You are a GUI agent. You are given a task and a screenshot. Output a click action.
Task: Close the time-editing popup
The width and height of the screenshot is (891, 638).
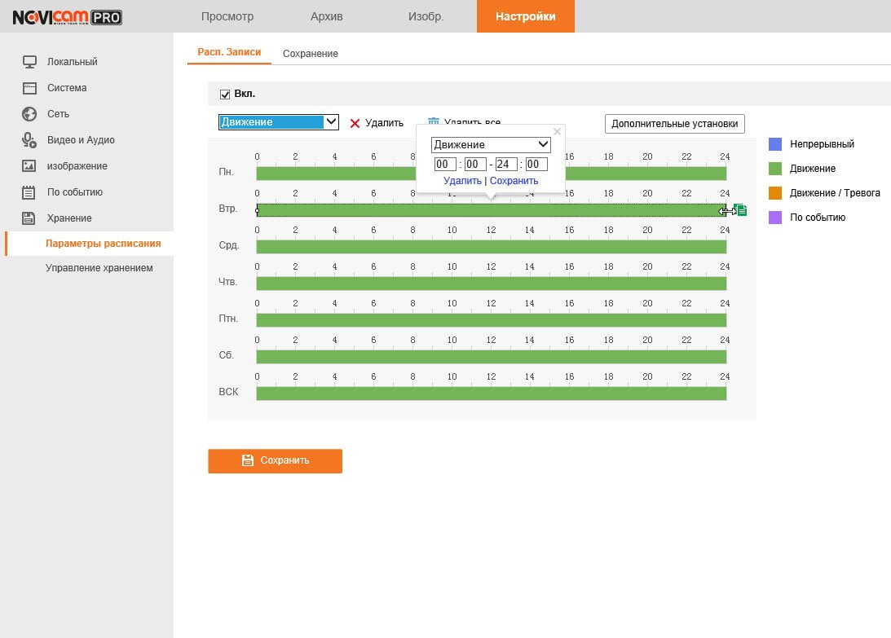coord(557,131)
